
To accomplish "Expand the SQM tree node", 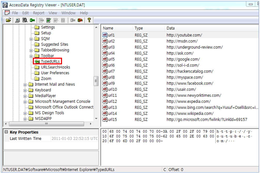I will pos(31,39).
